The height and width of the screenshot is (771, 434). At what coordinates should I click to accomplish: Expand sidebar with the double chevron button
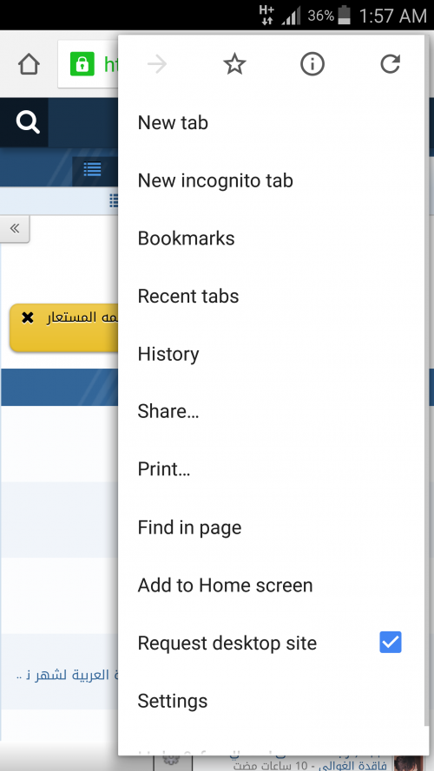click(x=15, y=229)
